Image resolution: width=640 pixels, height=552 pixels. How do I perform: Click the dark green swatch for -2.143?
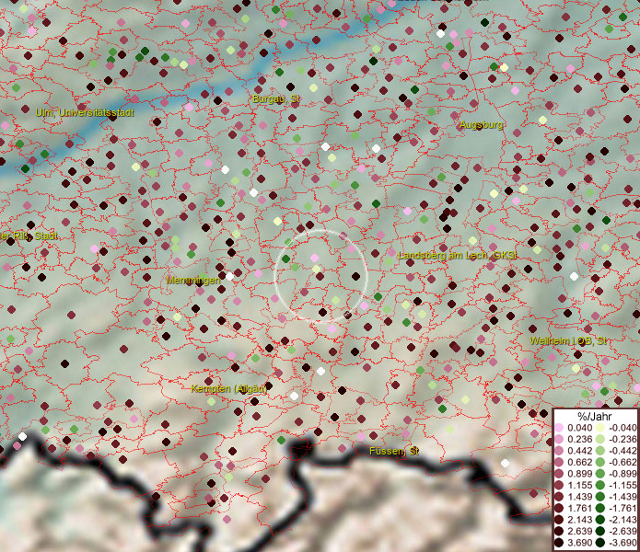pyautogui.click(x=600, y=520)
